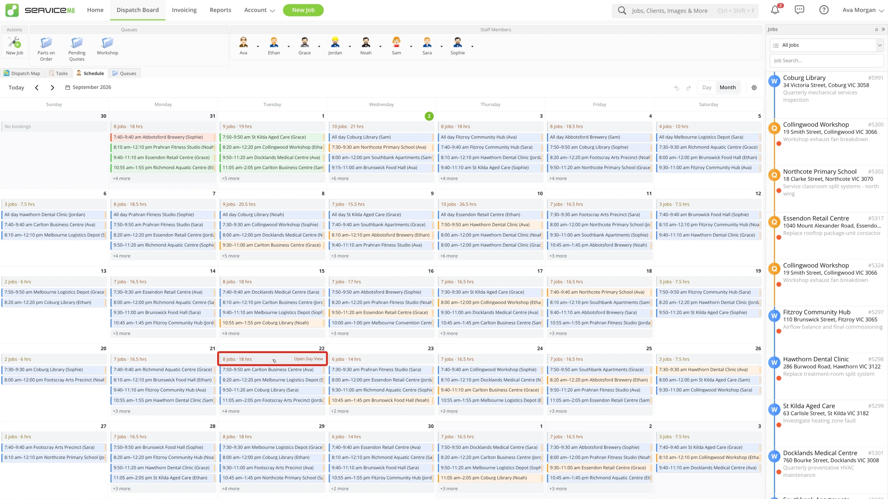
Task: Click the Job Search field
Action: coord(827,61)
